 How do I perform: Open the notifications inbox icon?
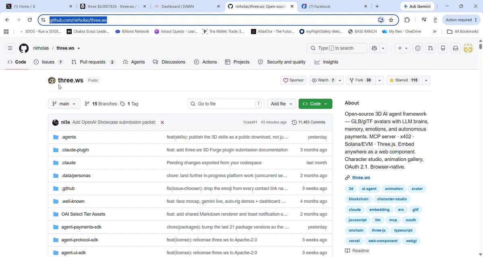pos(455,48)
